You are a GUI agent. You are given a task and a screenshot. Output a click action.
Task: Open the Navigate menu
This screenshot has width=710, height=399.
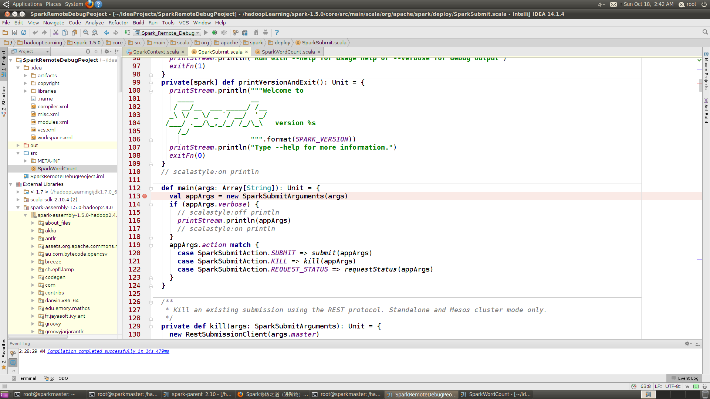point(54,23)
